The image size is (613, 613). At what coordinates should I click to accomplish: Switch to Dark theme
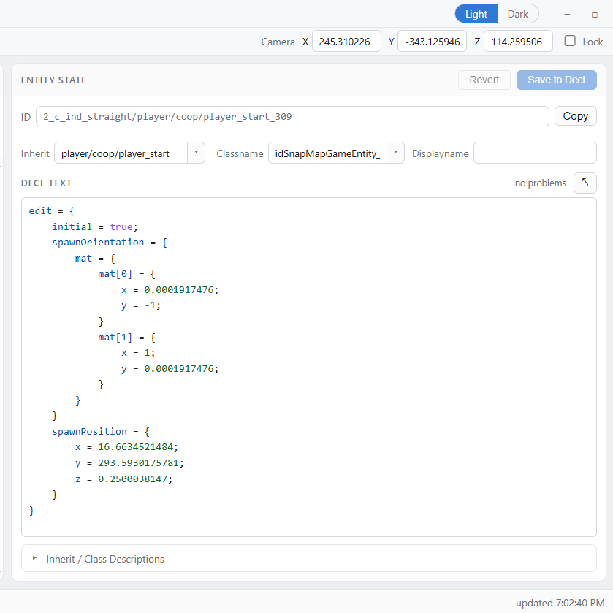pos(517,14)
